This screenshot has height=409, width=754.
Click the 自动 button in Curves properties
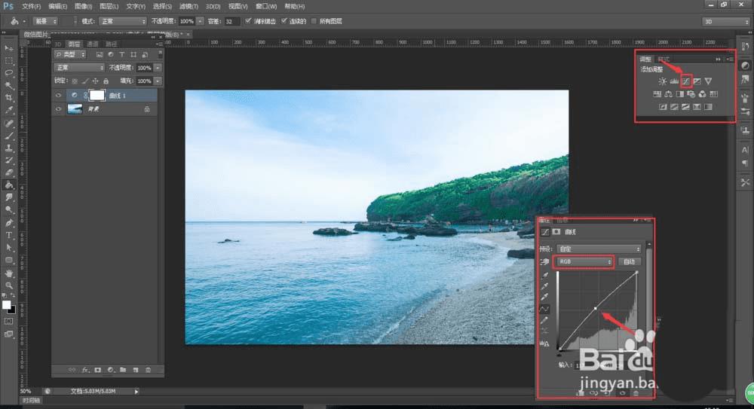point(629,261)
